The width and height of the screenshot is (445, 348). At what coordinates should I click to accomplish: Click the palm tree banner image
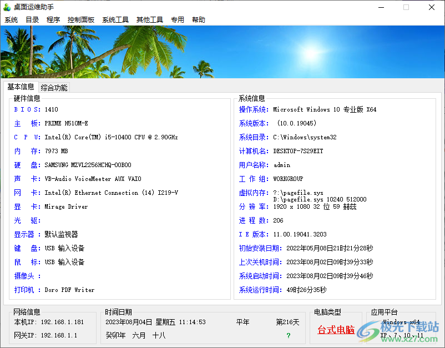coord(222,52)
